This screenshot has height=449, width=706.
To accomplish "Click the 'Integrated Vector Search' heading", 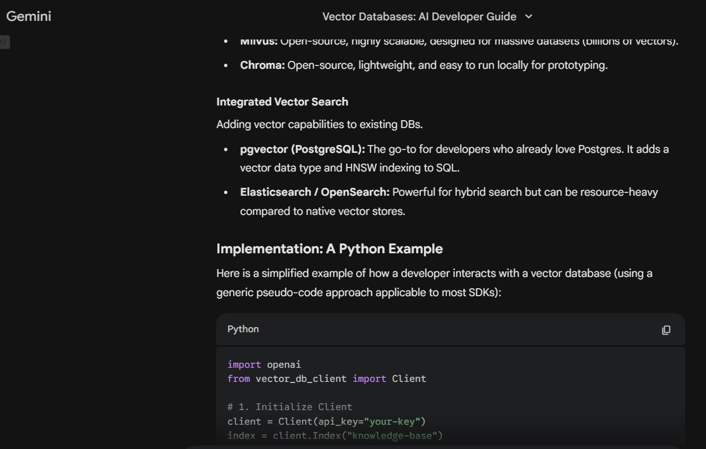I will pyautogui.click(x=282, y=102).
